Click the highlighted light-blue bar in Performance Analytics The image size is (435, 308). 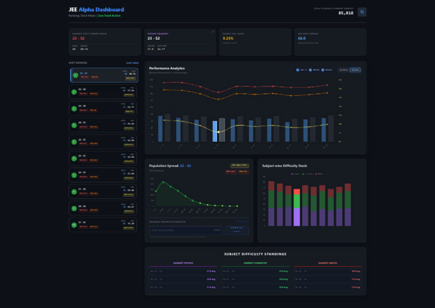[x=215, y=131]
